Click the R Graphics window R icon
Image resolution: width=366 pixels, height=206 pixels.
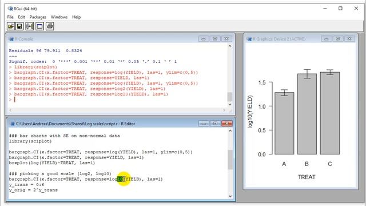click(249, 39)
